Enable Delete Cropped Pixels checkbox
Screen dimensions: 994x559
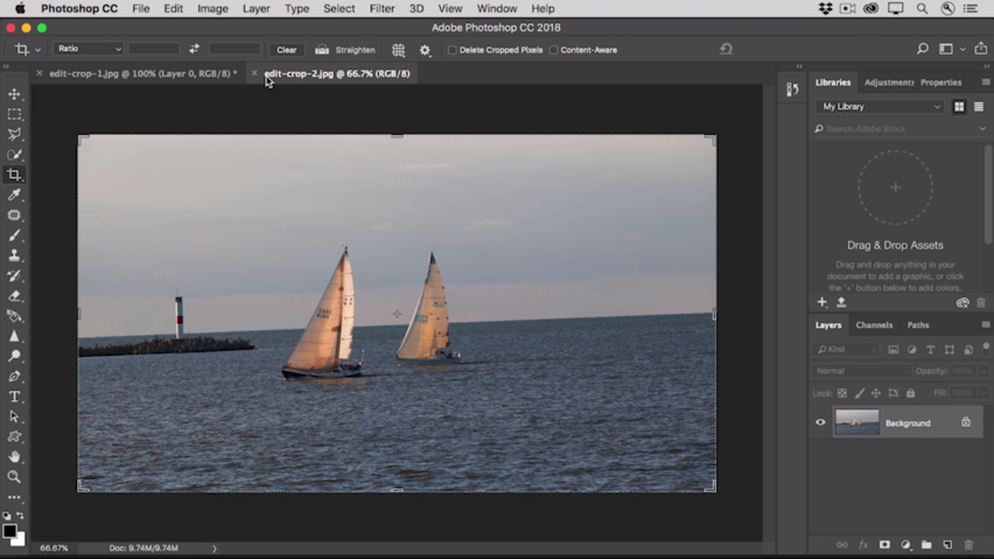pyautogui.click(x=452, y=50)
